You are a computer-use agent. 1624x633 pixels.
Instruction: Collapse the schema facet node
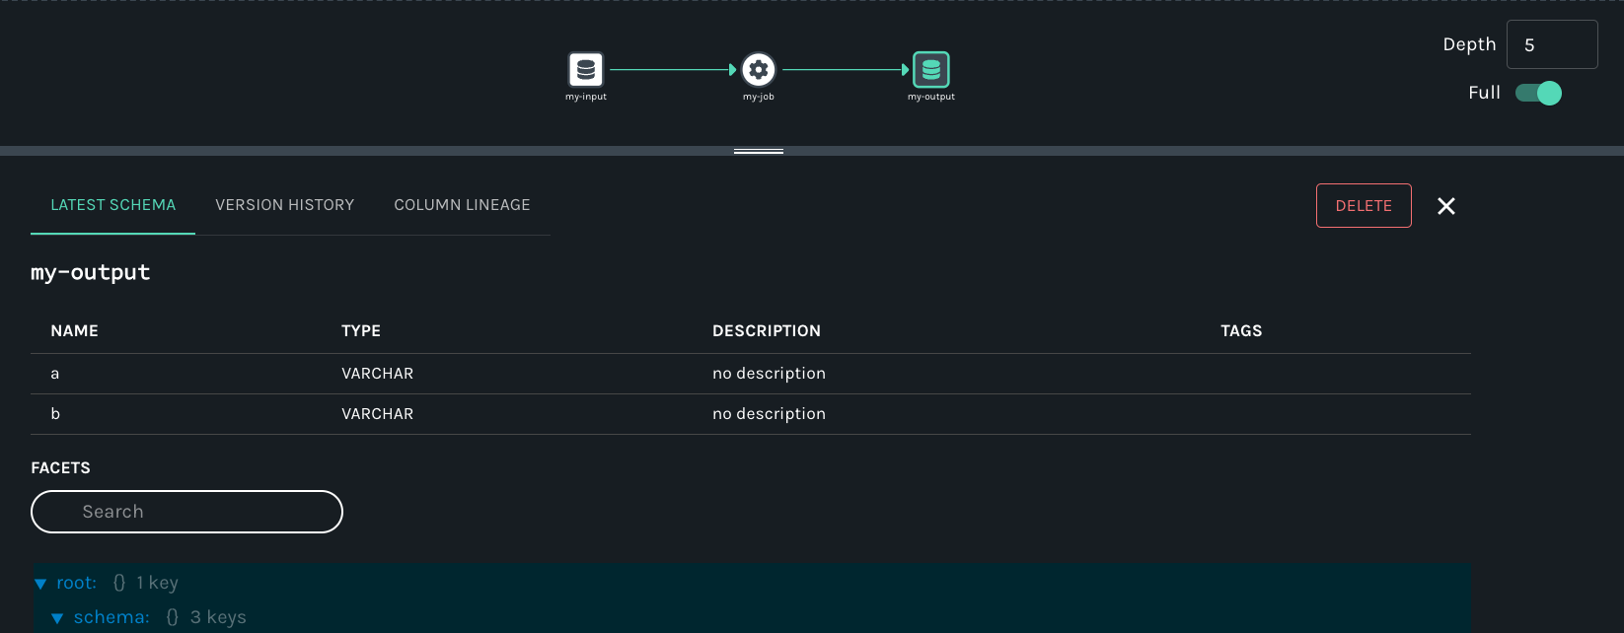tap(57, 618)
